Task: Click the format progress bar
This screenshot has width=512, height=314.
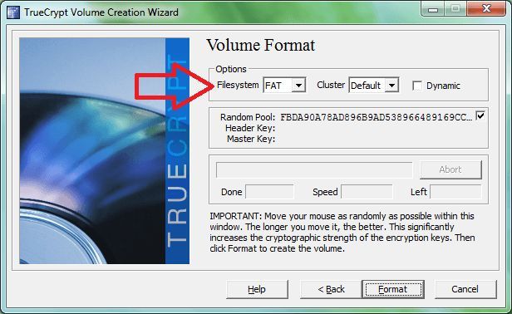Action: pyautogui.click(x=314, y=169)
